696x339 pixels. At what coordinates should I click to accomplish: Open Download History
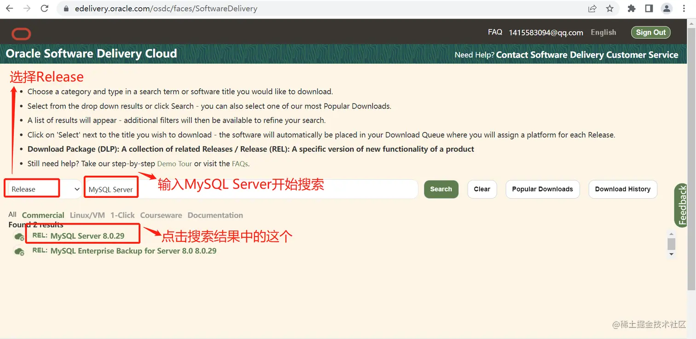click(x=622, y=189)
